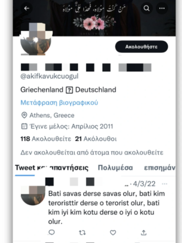Like the tweet with heart icon
Screen dimensions: 182x243
pos(113,233)
